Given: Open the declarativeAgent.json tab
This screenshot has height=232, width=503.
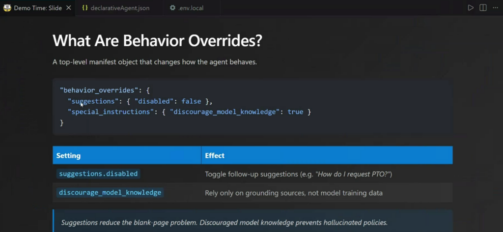Looking at the screenshot, I should [120, 8].
